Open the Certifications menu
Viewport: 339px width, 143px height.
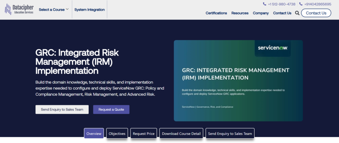(216, 13)
